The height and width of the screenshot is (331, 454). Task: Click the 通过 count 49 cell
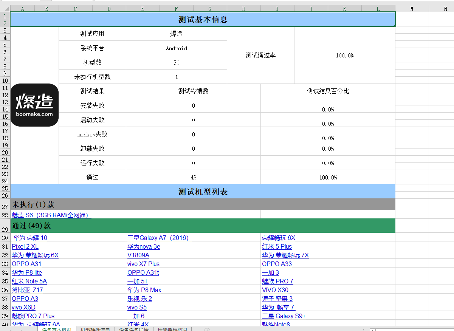(193, 177)
